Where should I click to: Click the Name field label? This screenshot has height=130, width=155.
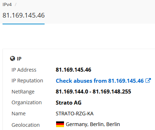point(19,114)
